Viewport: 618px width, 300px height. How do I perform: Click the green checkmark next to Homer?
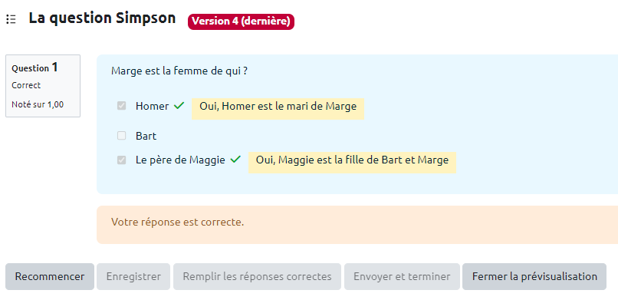coord(179,106)
